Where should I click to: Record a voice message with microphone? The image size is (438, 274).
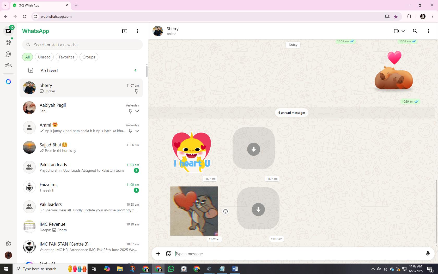(428, 254)
